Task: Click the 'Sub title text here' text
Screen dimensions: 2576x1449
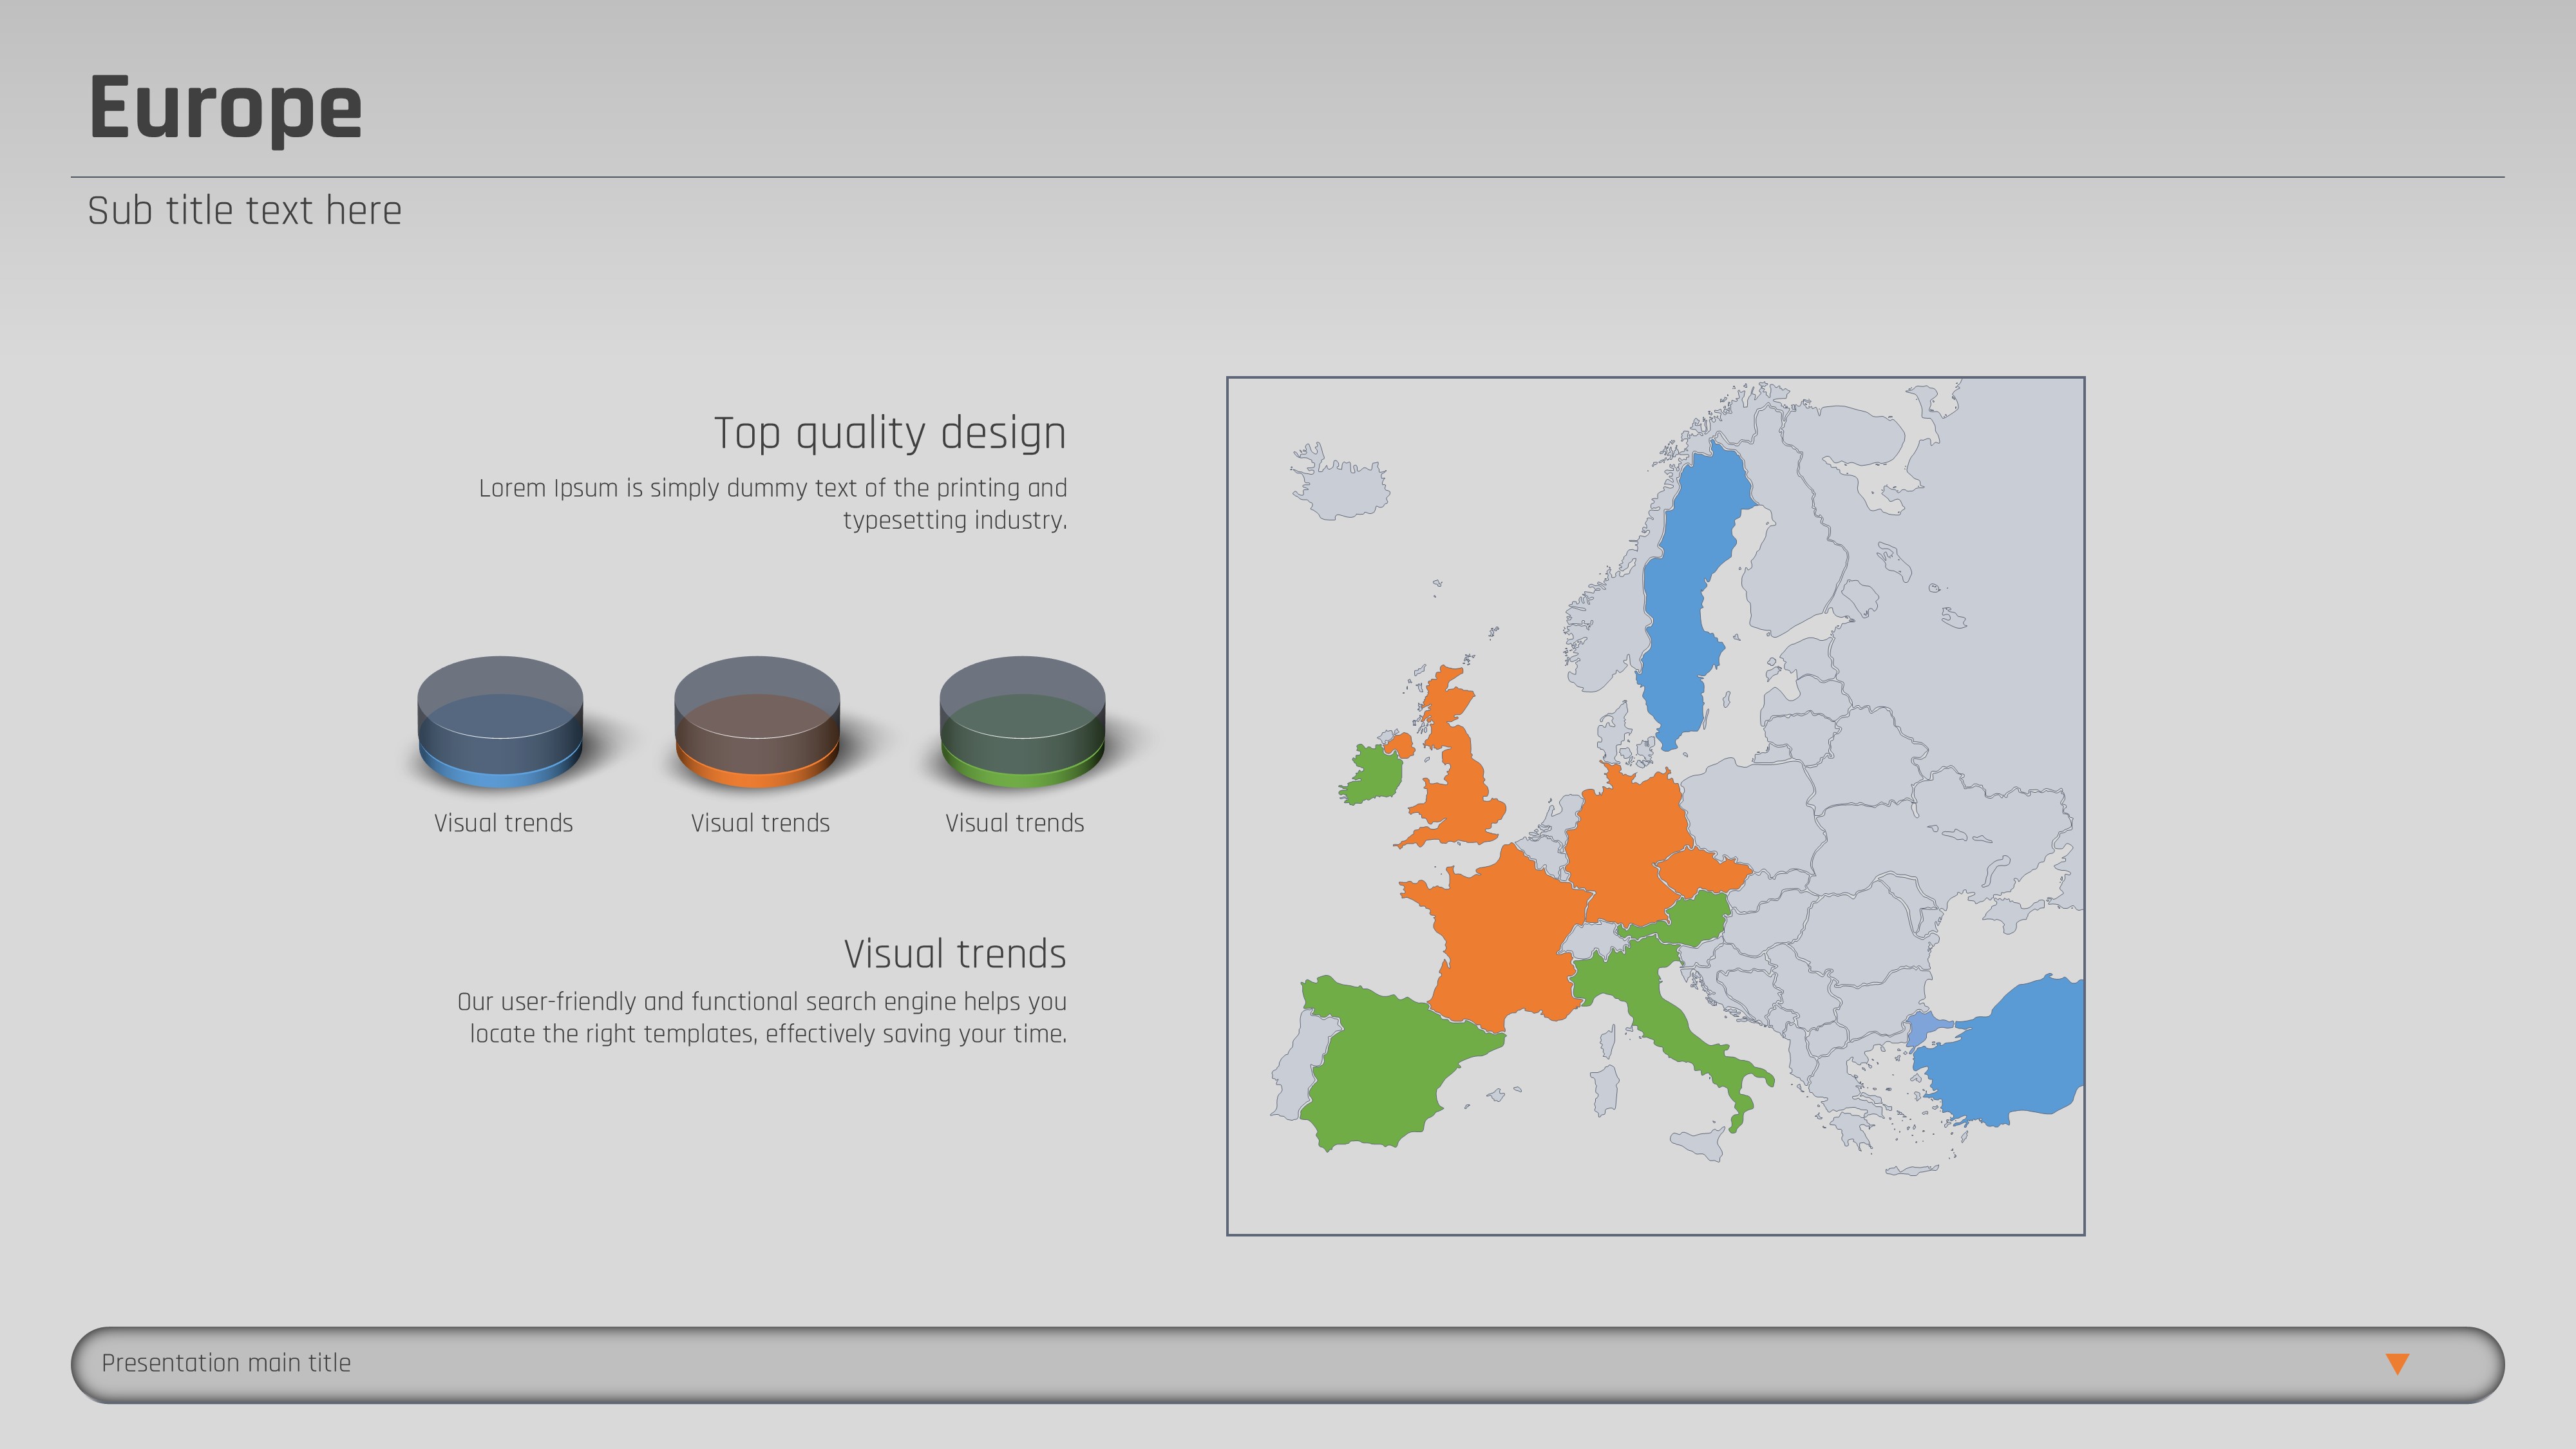Action: (x=244, y=211)
